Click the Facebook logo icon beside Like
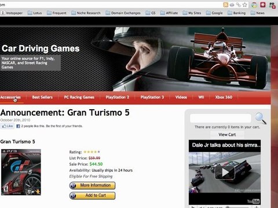 [18, 127]
